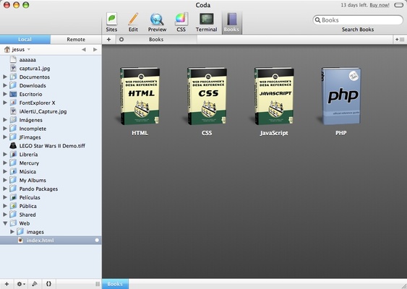Image resolution: width=407 pixels, height=289 pixels.
Task: Select the Books toolbar icon
Action: [231, 22]
